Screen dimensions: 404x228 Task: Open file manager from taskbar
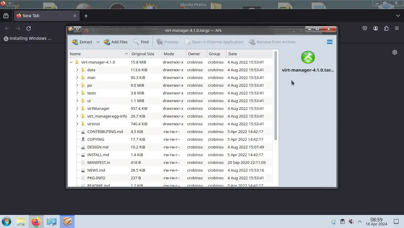21,221
